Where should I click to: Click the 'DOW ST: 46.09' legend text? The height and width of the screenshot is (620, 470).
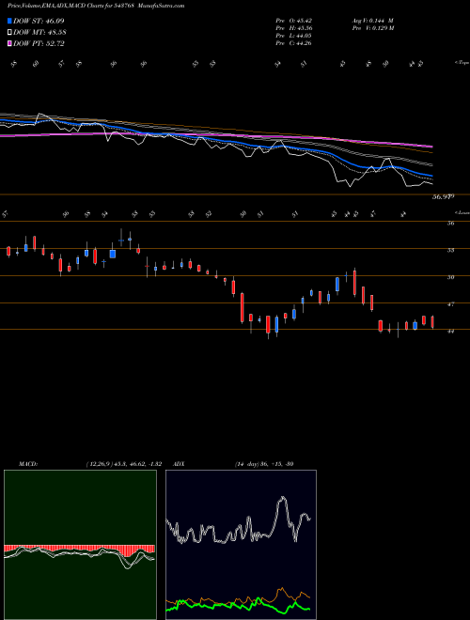click(39, 21)
